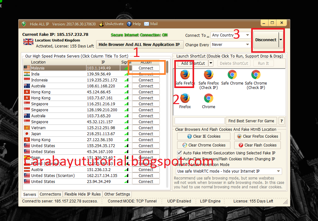The width and height of the screenshot is (318, 221).
Task: Click the UDP Enabled status bar entry
Action: click(179, 201)
